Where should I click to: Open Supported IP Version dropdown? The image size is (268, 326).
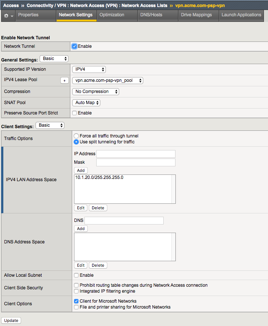point(89,69)
